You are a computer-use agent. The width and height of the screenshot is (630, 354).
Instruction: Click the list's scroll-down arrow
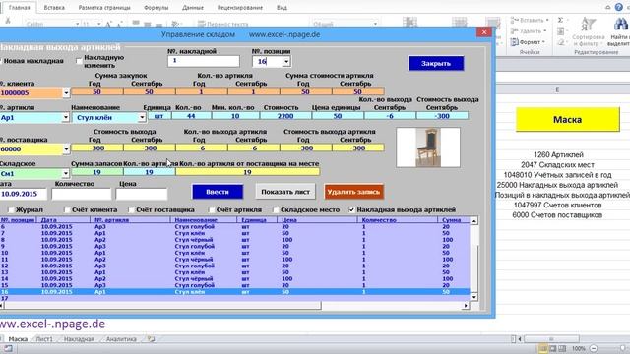coord(474,297)
